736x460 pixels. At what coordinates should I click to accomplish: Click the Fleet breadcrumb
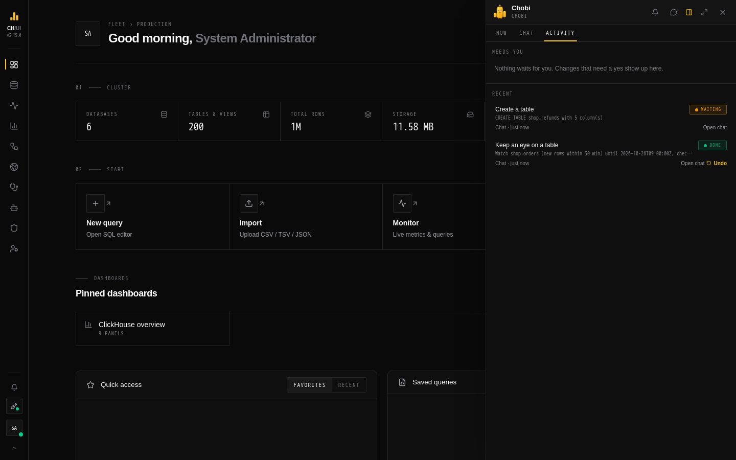pyautogui.click(x=117, y=25)
